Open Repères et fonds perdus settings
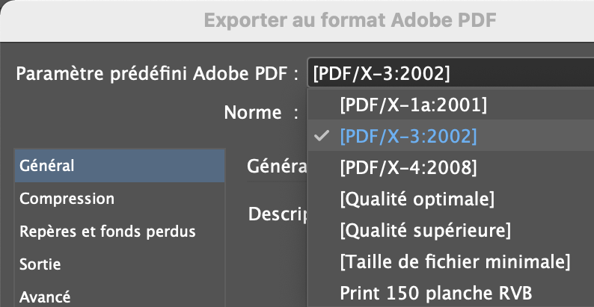Viewport: 594px width, 307px height. 108,232
